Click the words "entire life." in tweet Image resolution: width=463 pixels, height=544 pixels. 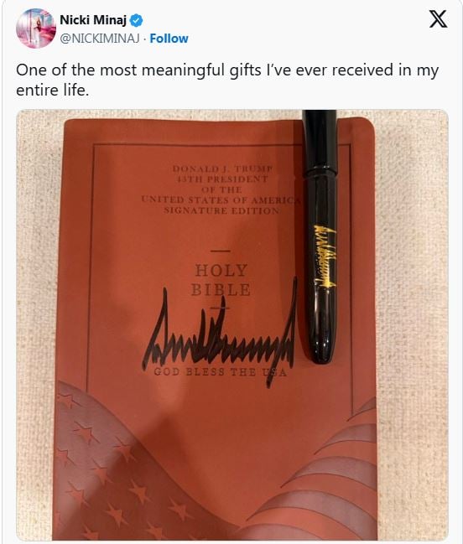point(52,91)
